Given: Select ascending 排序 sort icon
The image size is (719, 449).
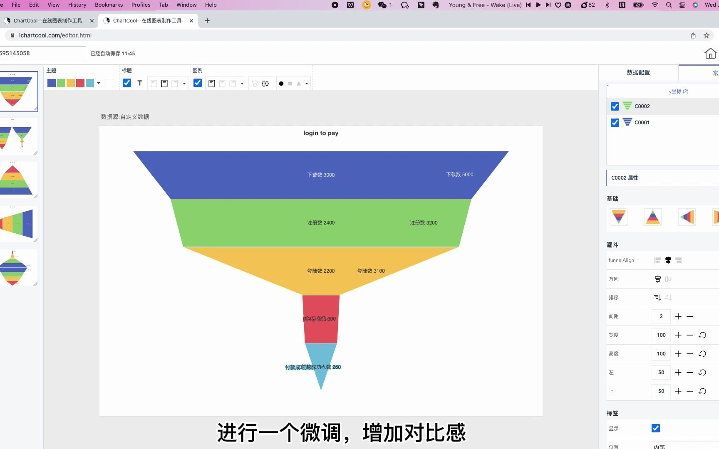Looking at the screenshot, I should tap(668, 298).
